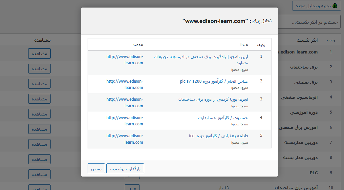Click مشاهده button for row 1

click(x=39, y=53)
